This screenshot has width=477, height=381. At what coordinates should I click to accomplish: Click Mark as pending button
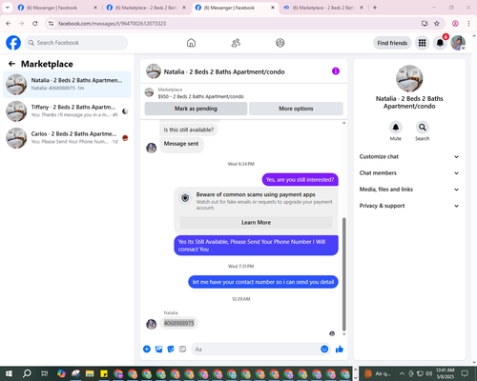point(196,109)
